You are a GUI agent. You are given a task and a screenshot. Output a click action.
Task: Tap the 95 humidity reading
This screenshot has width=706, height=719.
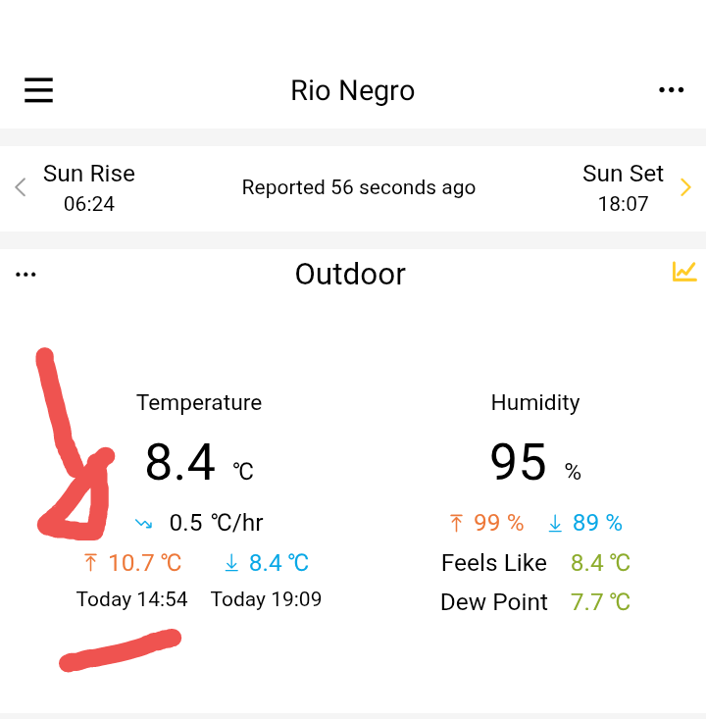(519, 462)
